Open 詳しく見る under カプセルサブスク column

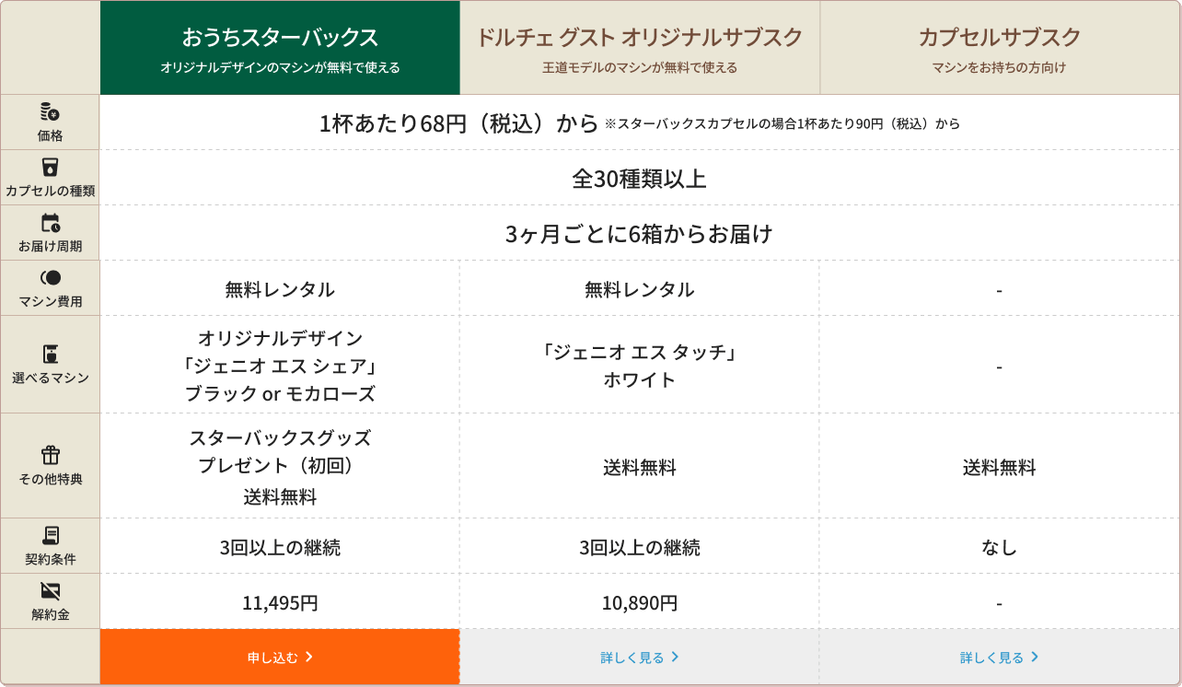point(1000,658)
